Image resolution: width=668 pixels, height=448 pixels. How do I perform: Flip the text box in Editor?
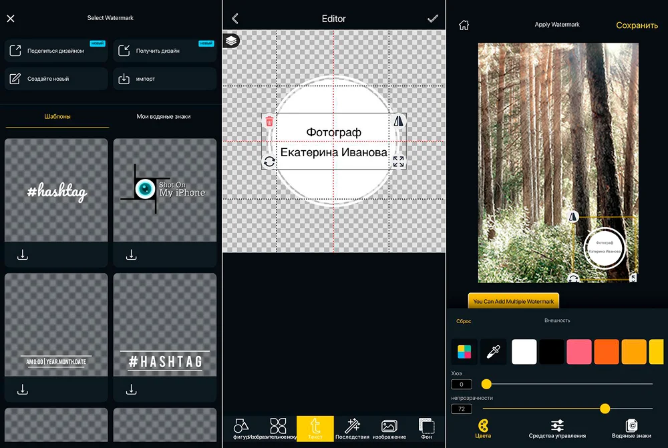[x=398, y=122]
